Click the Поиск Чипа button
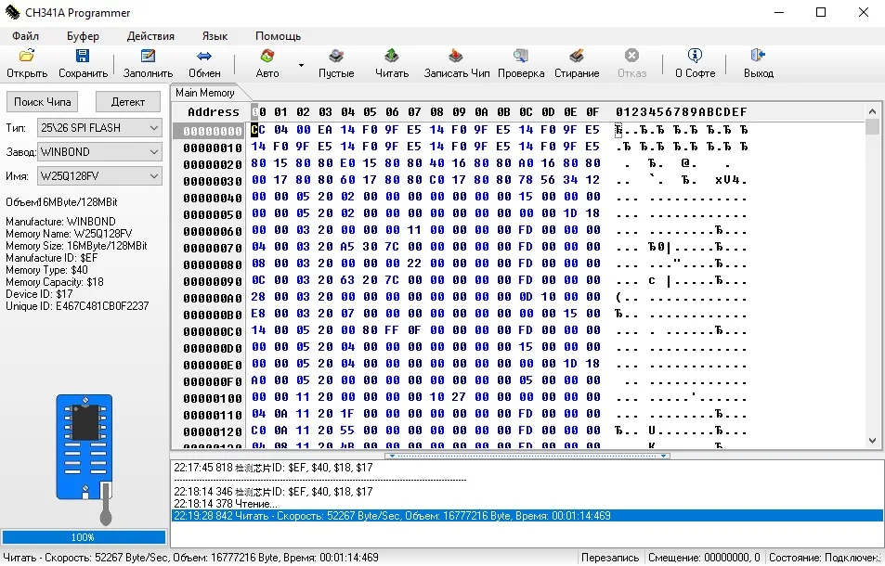This screenshot has height=566, width=885. [x=43, y=102]
